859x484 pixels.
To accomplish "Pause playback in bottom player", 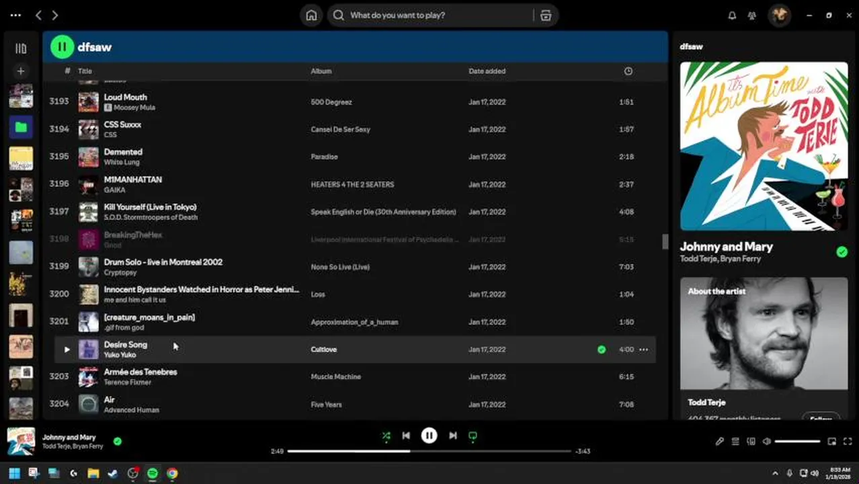I will [429, 436].
